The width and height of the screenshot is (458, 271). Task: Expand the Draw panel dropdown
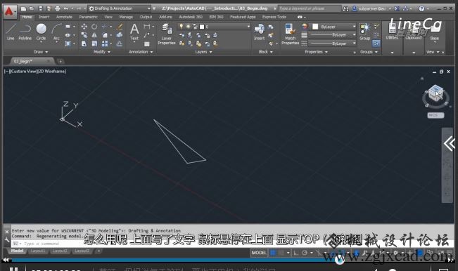[x=41, y=52]
